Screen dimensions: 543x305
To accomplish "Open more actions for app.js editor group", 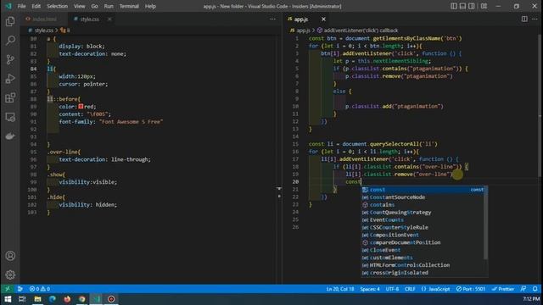I will tap(535, 19).
